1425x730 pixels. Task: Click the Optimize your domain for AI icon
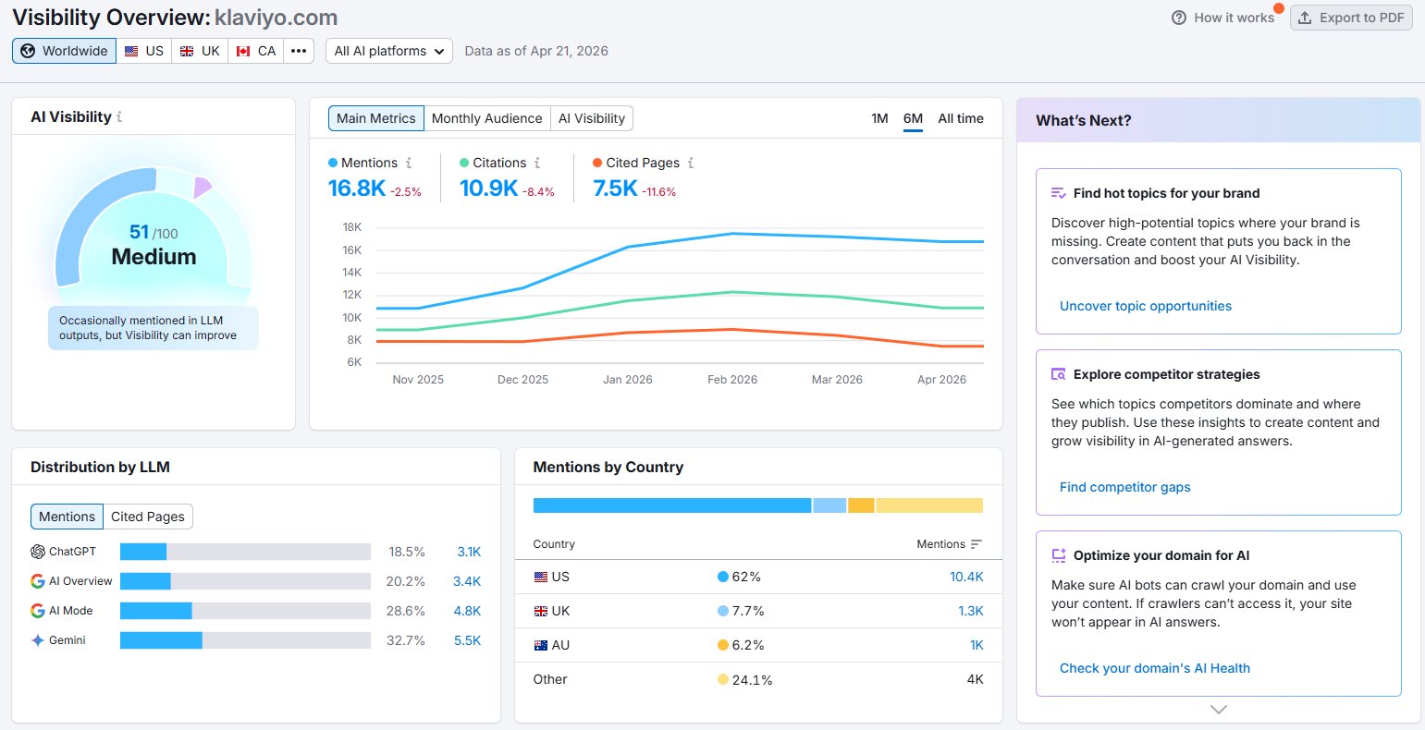point(1059,555)
